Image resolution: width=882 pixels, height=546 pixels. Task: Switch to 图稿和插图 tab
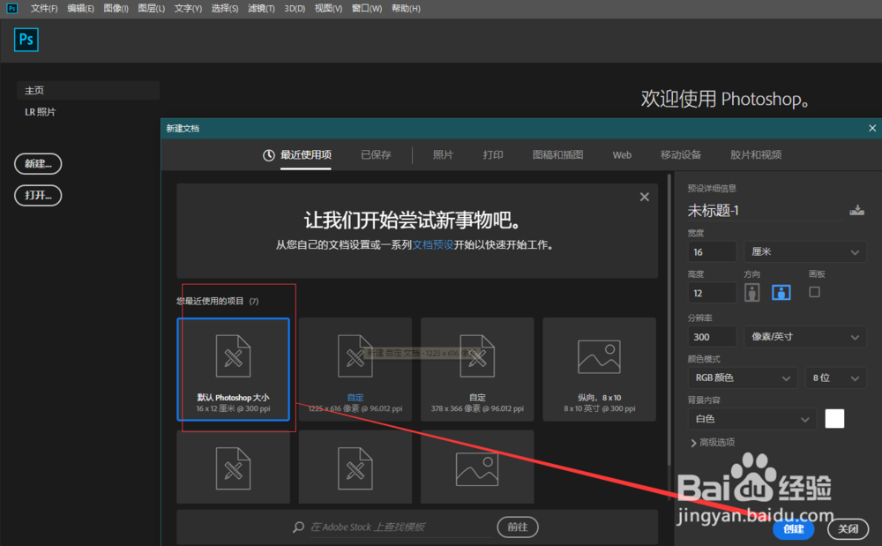[557, 155]
